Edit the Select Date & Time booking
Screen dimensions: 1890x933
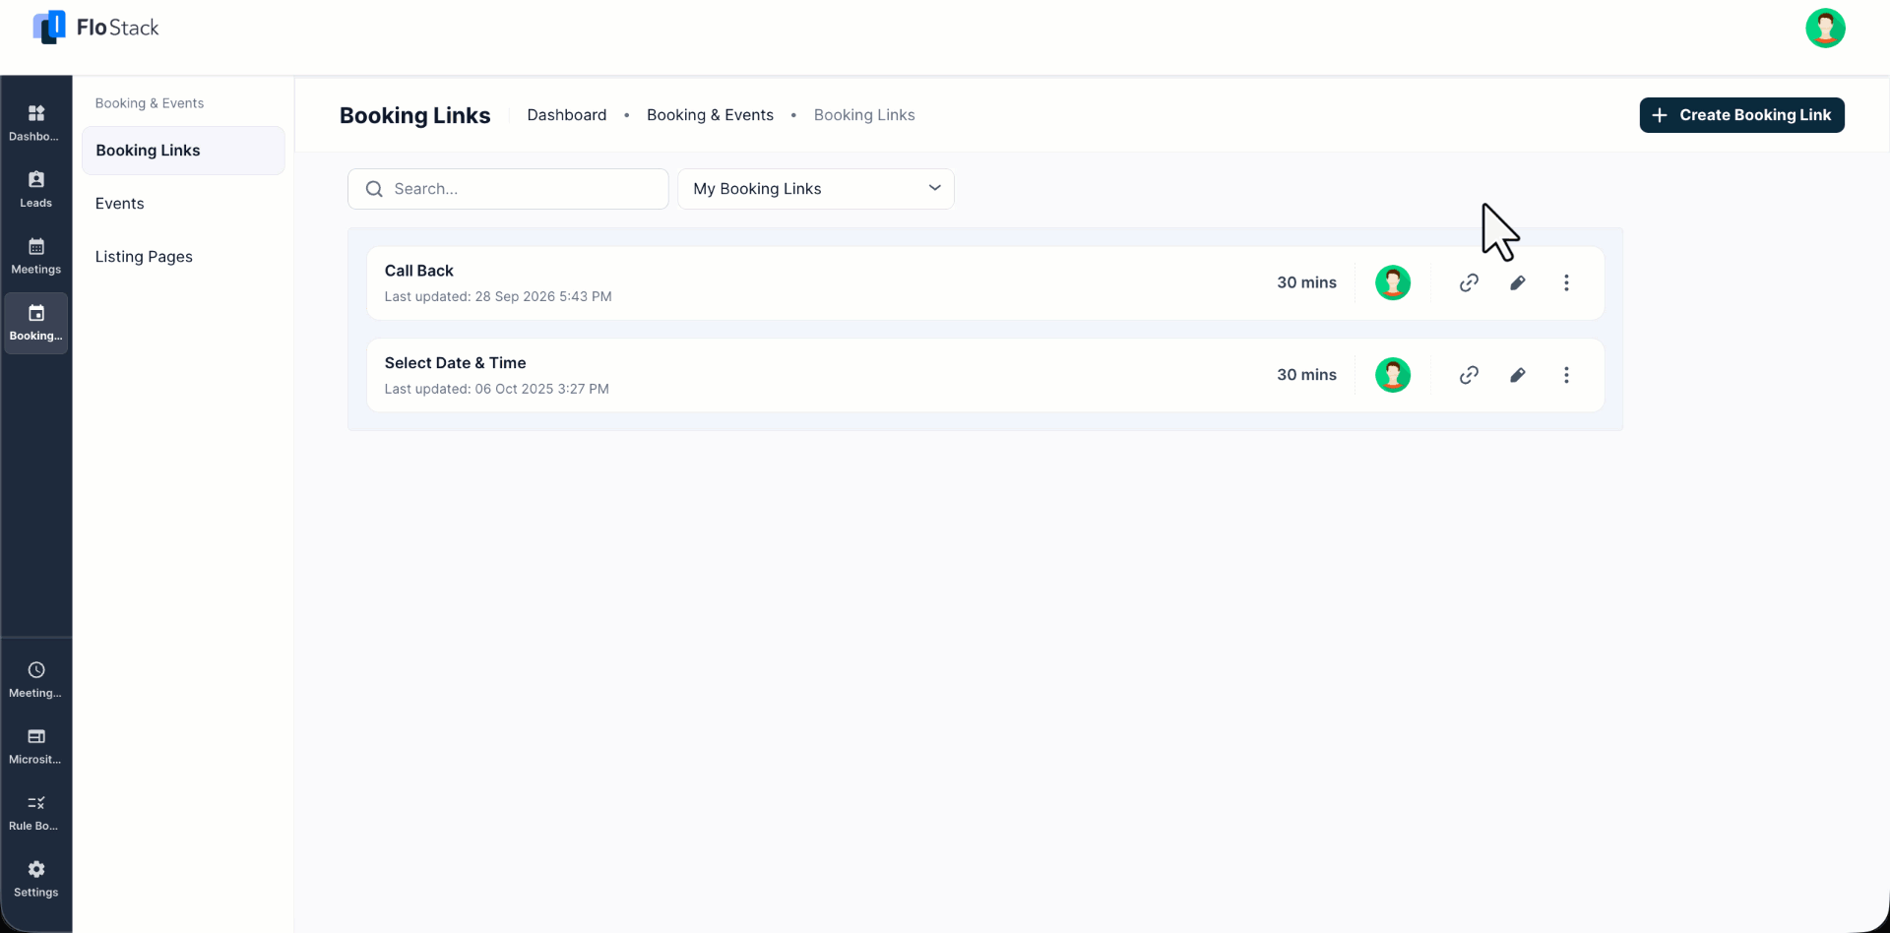point(1517,375)
